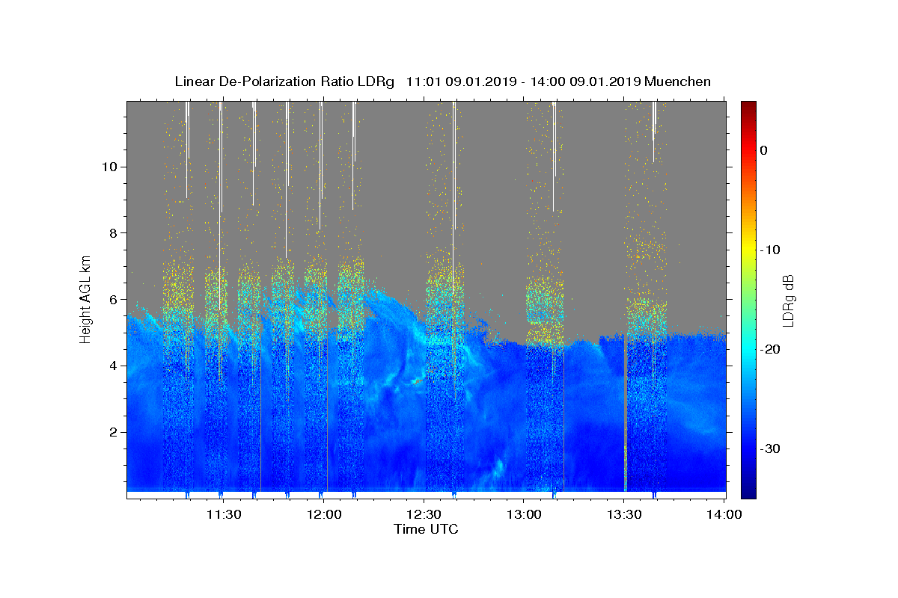Click the colorbar value label '-10'
The image size is (898, 598).
[x=771, y=250]
